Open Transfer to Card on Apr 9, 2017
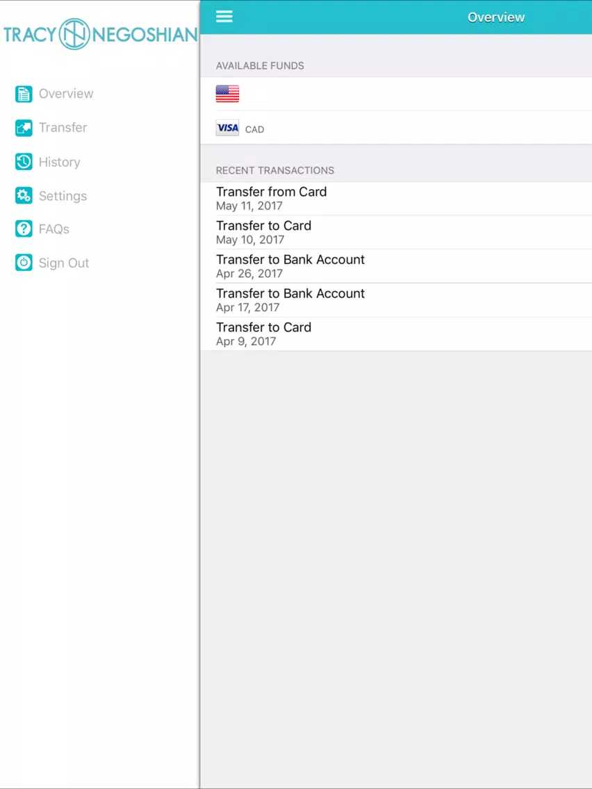Image resolution: width=592 pixels, height=789 pixels. (x=396, y=333)
